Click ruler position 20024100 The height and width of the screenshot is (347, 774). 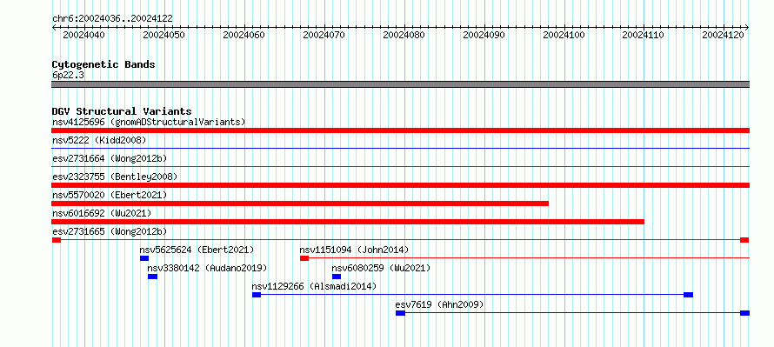[564, 35]
